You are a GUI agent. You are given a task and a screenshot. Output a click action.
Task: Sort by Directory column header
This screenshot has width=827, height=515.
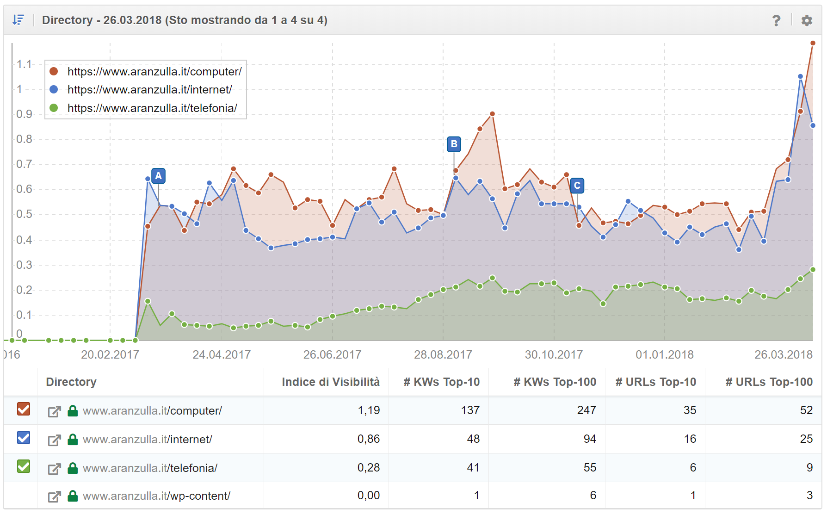pyautogui.click(x=71, y=382)
